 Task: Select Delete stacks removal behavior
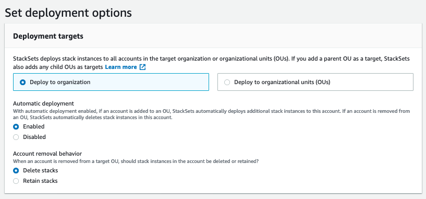click(x=16, y=171)
